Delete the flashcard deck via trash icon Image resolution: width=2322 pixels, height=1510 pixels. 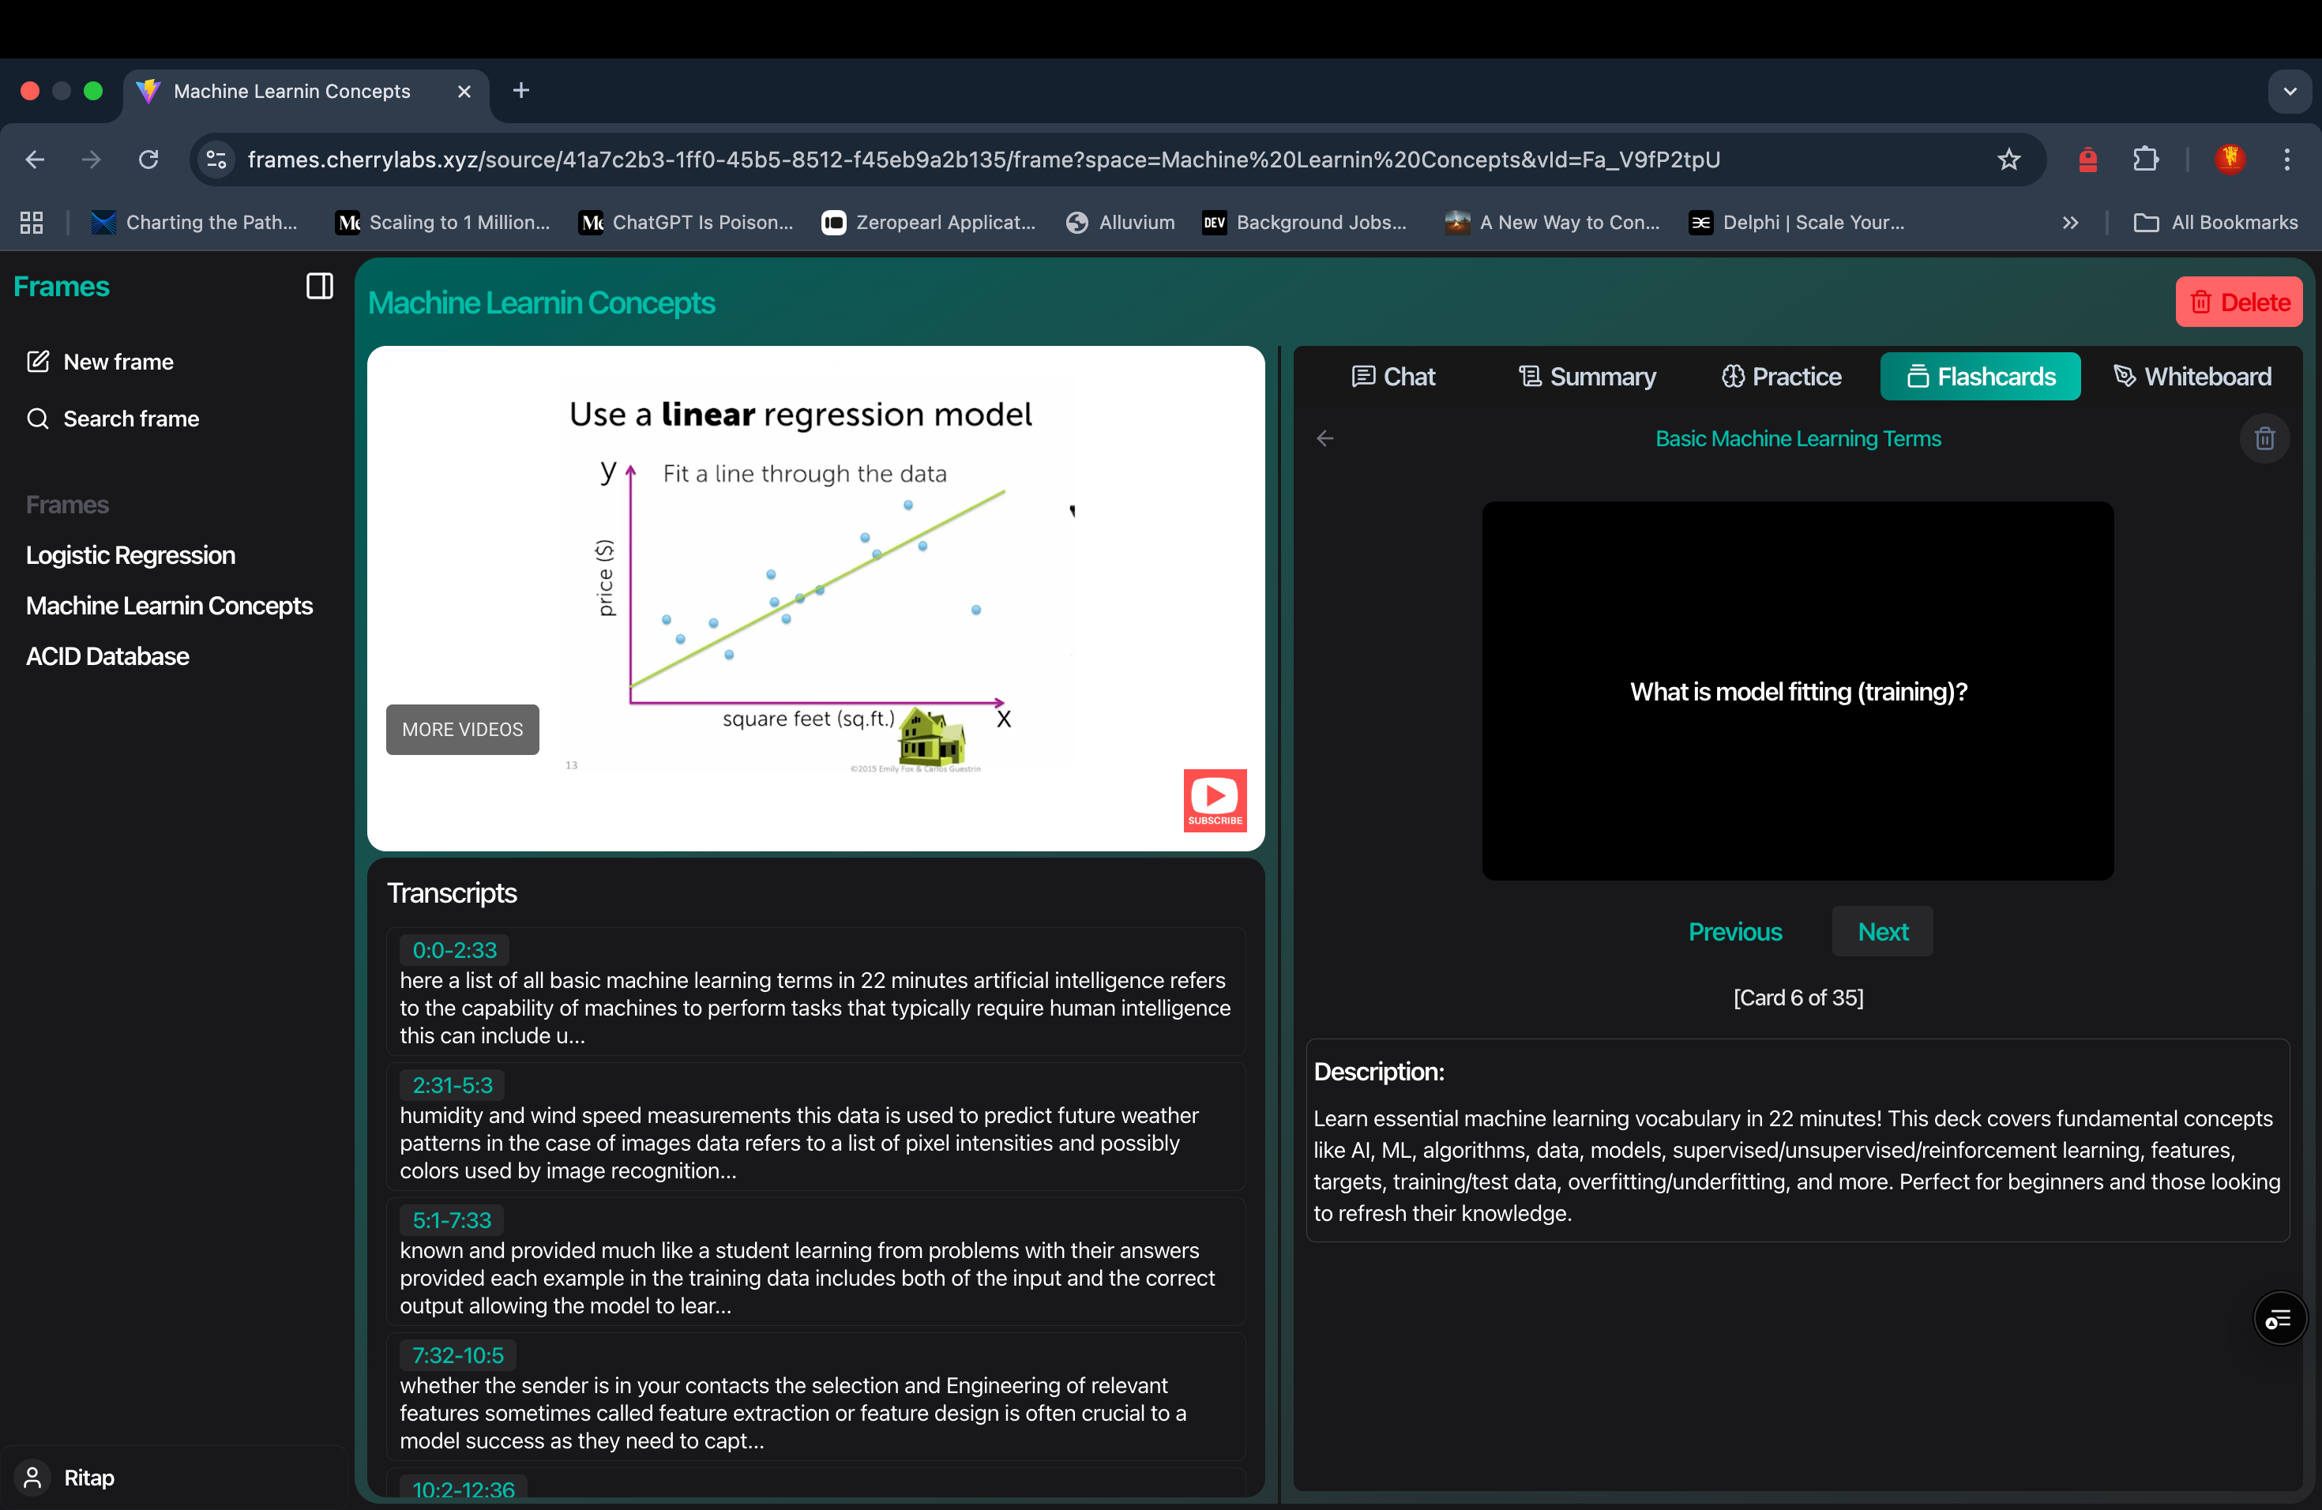coord(2264,438)
